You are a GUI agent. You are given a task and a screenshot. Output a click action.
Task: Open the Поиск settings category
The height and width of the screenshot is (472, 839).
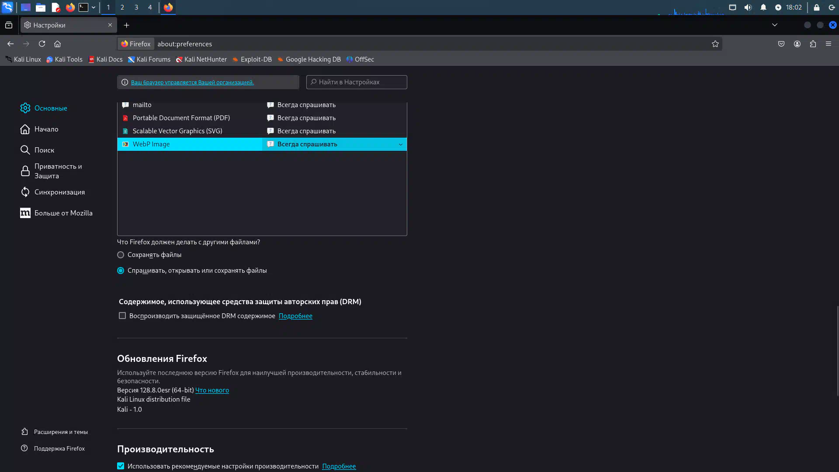pyautogui.click(x=37, y=150)
